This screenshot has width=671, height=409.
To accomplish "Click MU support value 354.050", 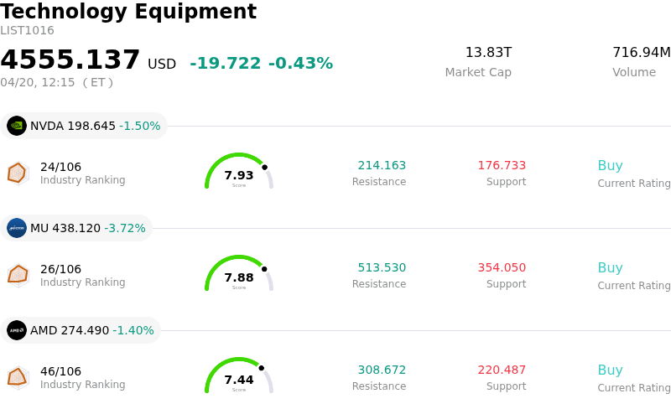I will click(502, 268).
